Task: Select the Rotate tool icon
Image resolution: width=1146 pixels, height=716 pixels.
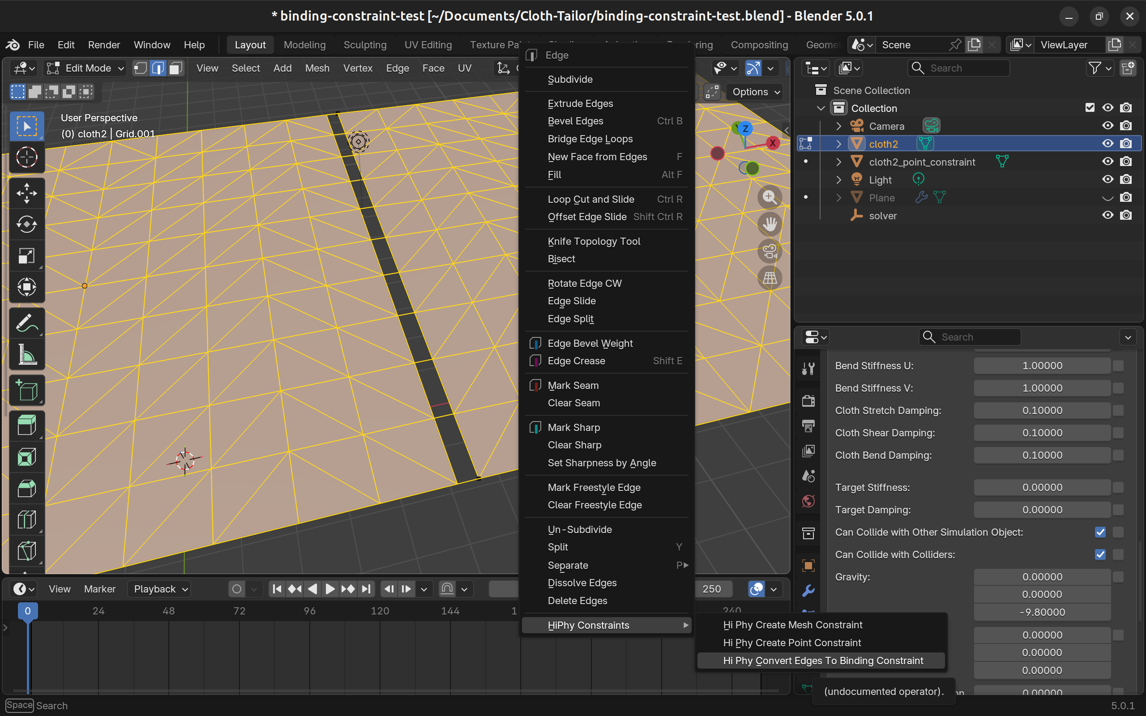Action: (x=26, y=224)
